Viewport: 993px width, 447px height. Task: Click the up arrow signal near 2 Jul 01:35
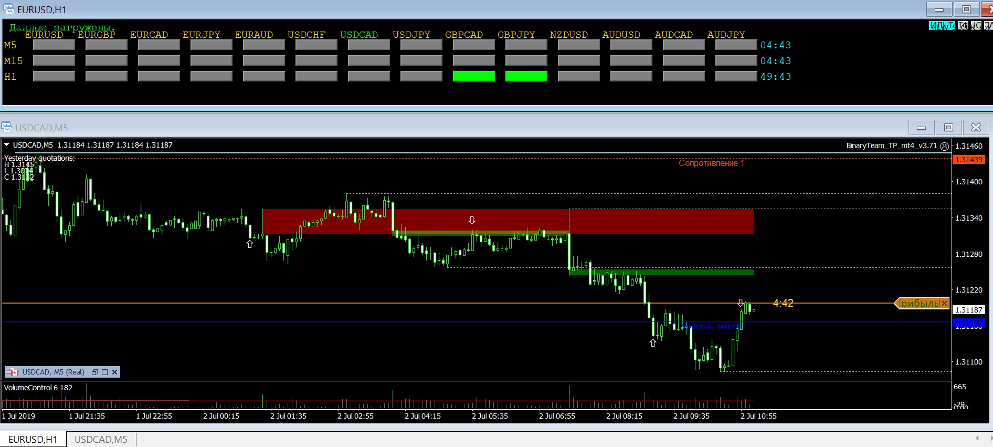tap(250, 244)
